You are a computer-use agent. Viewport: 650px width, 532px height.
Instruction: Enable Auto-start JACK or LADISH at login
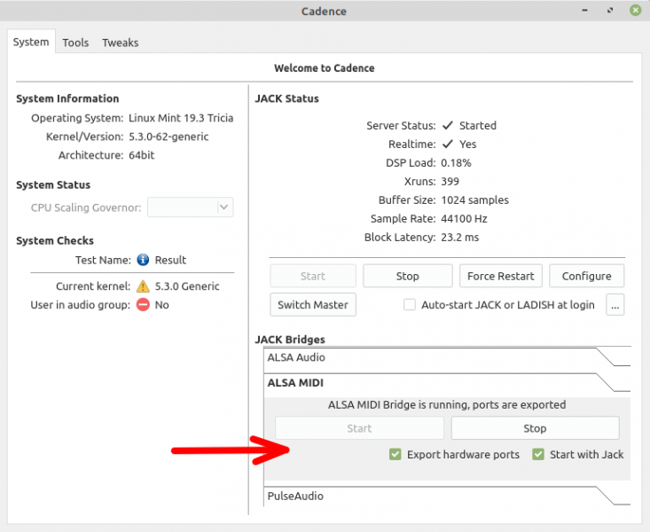pos(410,305)
